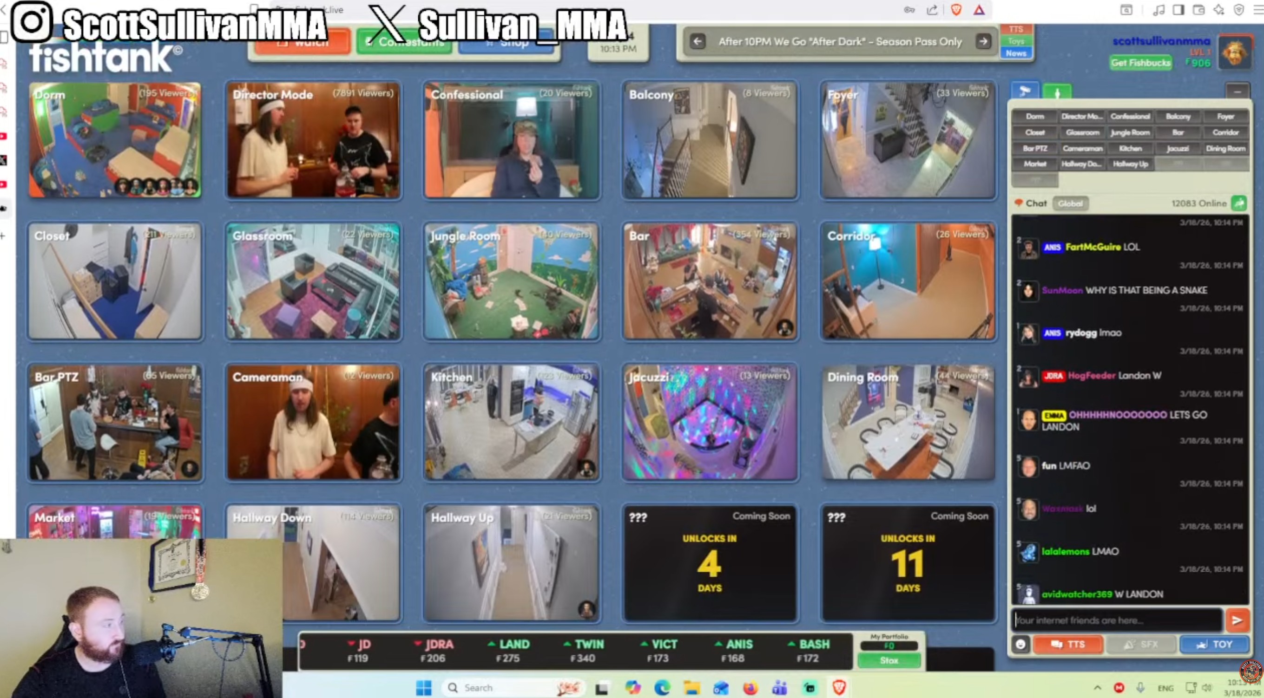Send the chat message with arrow button
The image size is (1264, 698).
pos(1237,620)
